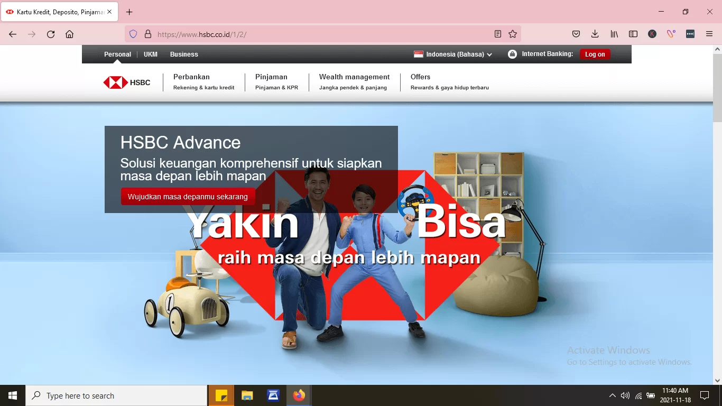722x406 pixels.
Task: Open the Pinjaman menu
Action: 276,82
